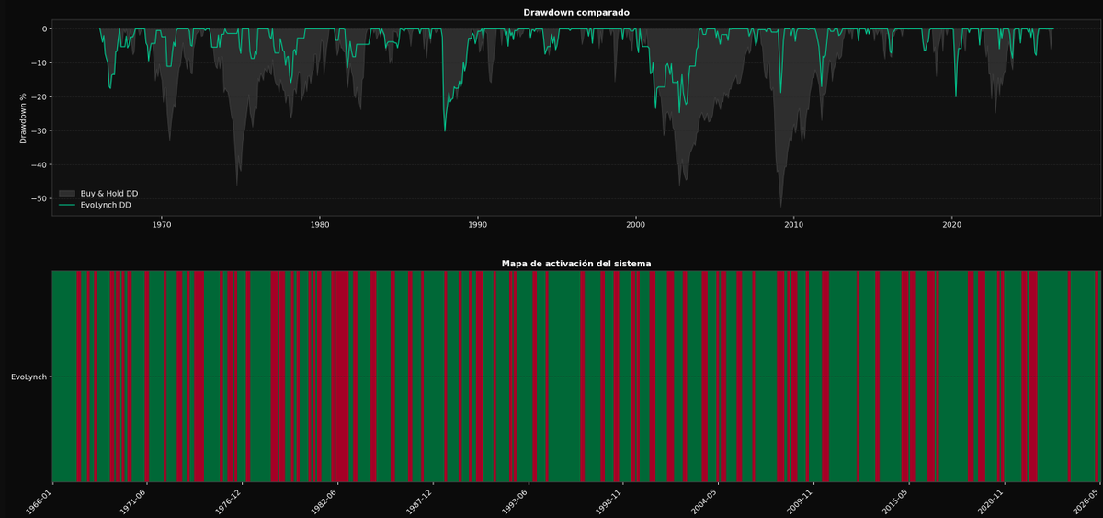This screenshot has height=518, width=1103.
Task: Click the 'Mapa de activación del sistema' title
Action: click(576, 264)
